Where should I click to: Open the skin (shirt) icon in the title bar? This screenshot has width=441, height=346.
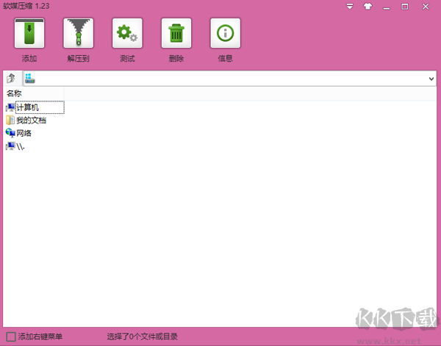368,6
